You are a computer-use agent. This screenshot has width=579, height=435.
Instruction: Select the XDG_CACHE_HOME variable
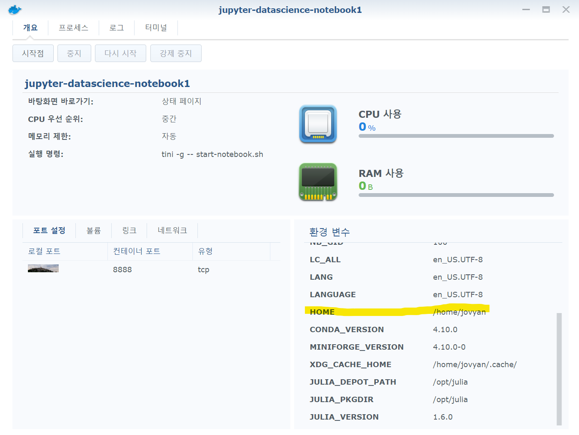coord(351,364)
